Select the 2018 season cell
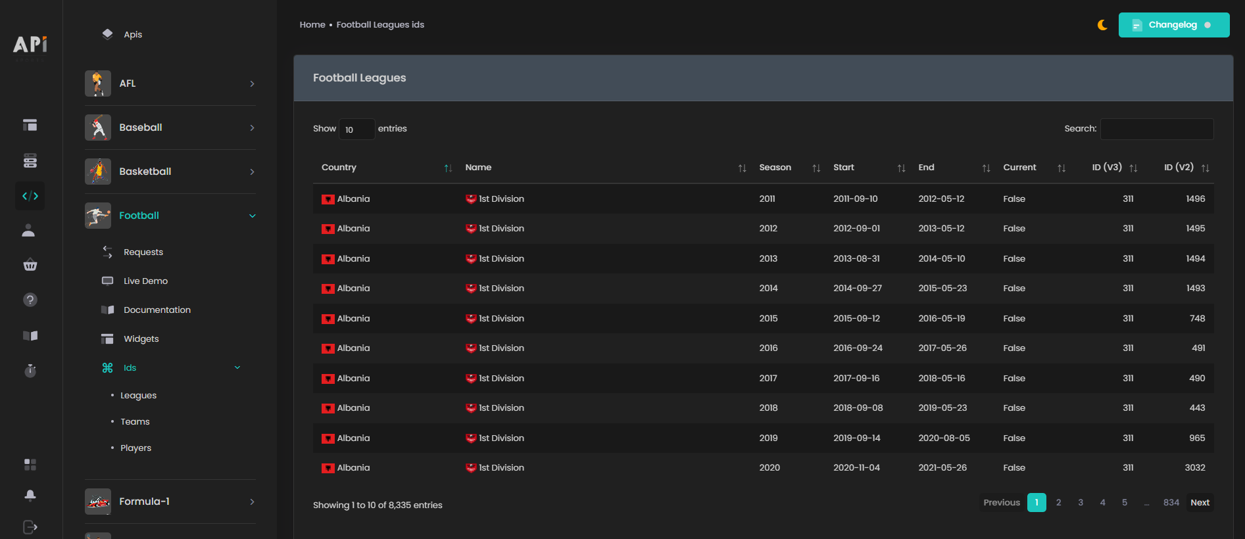Viewport: 1245px width, 539px height. tap(768, 408)
